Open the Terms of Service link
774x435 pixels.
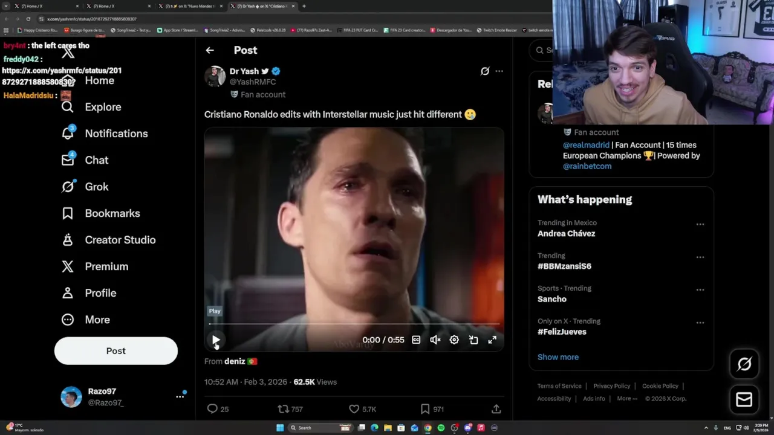click(559, 386)
